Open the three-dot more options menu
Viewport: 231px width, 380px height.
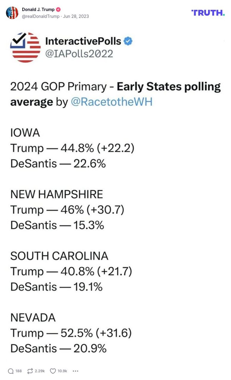tap(76, 371)
